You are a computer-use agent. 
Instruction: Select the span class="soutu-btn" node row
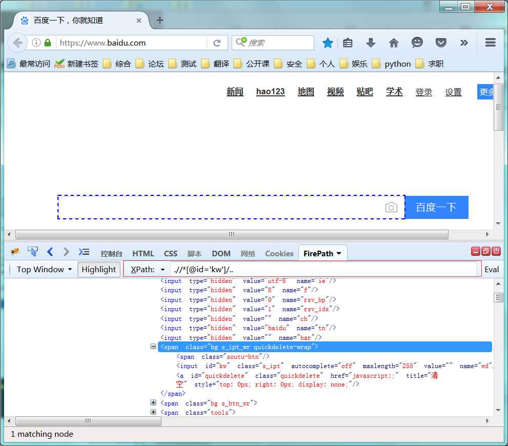[223, 356]
